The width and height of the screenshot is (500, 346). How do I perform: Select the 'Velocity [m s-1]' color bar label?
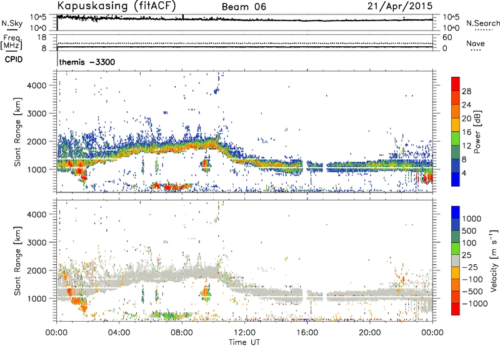click(494, 260)
